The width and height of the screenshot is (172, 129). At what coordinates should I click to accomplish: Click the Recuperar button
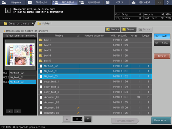tap(161, 120)
